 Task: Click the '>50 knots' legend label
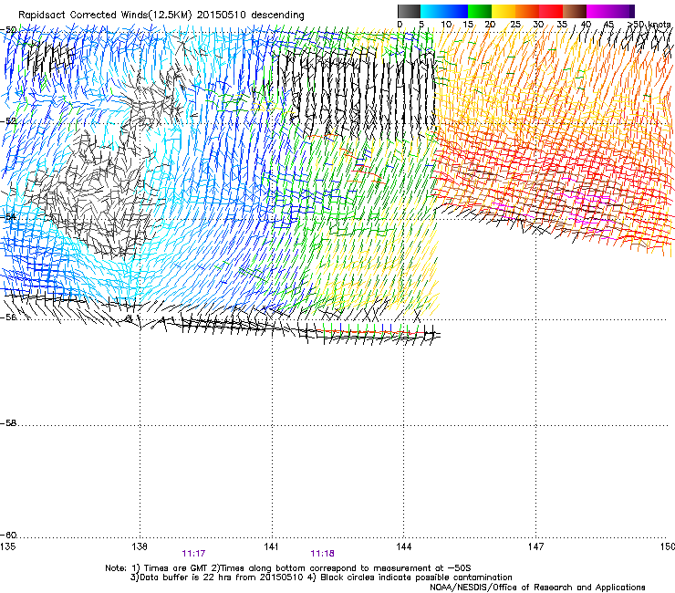click(x=649, y=25)
